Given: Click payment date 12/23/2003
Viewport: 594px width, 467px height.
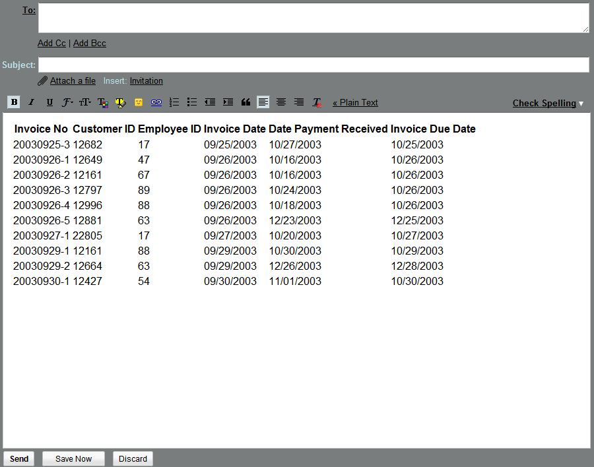Looking at the screenshot, I should 295,220.
